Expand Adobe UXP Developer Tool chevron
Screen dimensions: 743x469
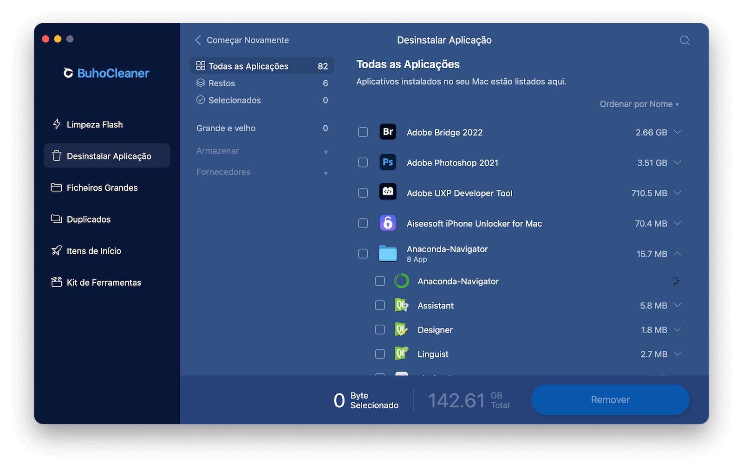pyautogui.click(x=678, y=193)
